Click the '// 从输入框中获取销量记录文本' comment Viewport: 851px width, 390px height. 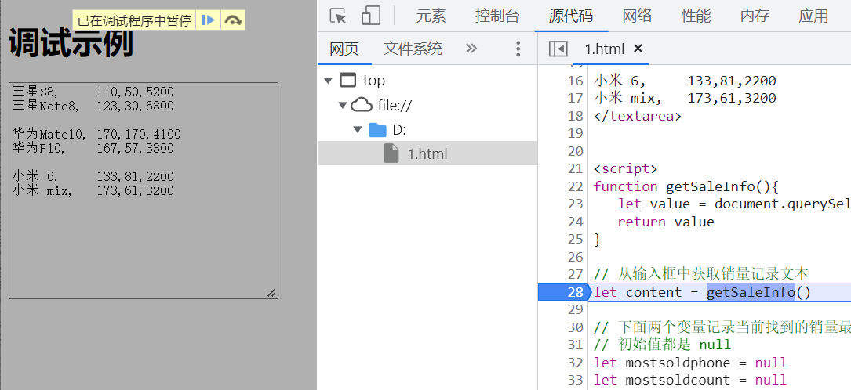point(701,275)
